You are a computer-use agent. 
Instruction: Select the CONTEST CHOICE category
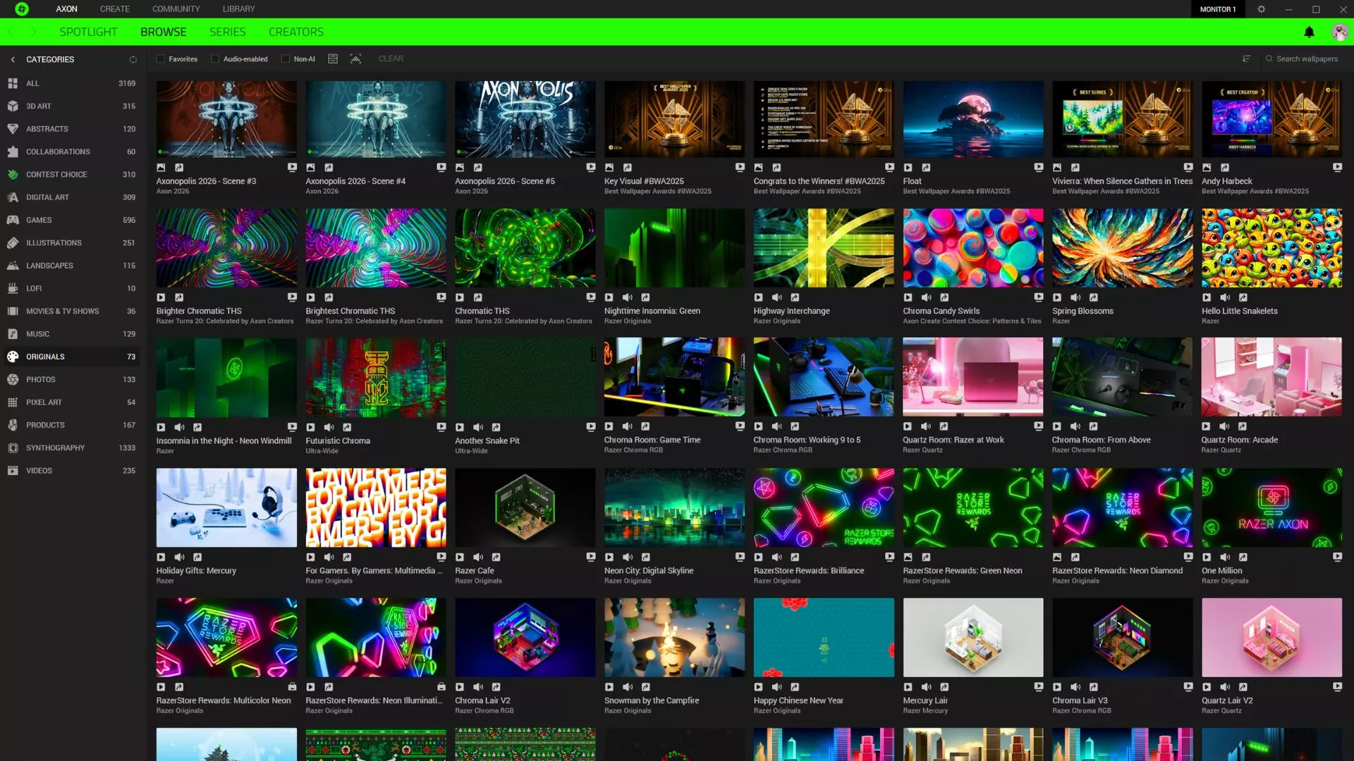click(x=71, y=175)
